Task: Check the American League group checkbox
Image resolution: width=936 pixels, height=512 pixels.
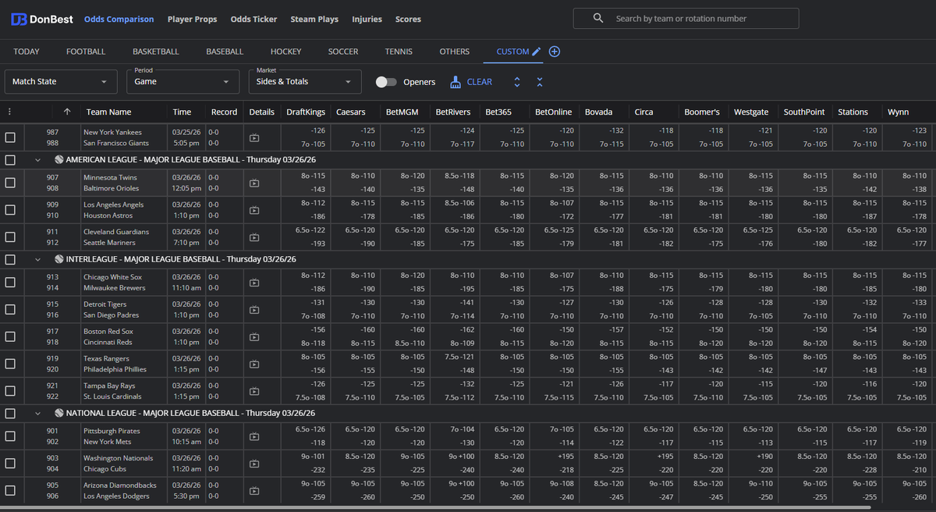Action: (x=10, y=159)
